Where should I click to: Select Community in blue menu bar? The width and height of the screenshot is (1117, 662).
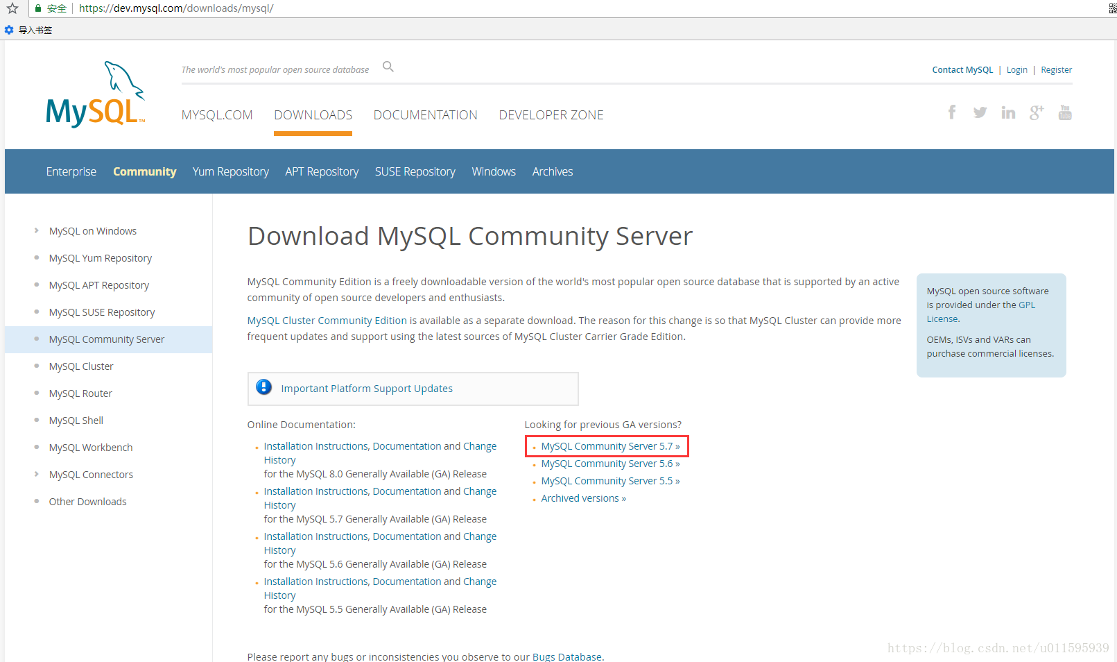(145, 171)
